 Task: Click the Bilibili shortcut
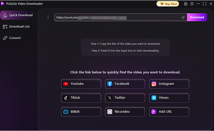(81, 112)
